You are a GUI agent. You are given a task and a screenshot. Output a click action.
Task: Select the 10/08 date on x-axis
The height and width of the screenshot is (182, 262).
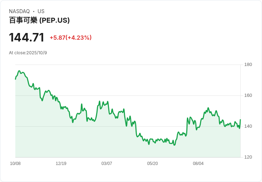coord(15,164)
